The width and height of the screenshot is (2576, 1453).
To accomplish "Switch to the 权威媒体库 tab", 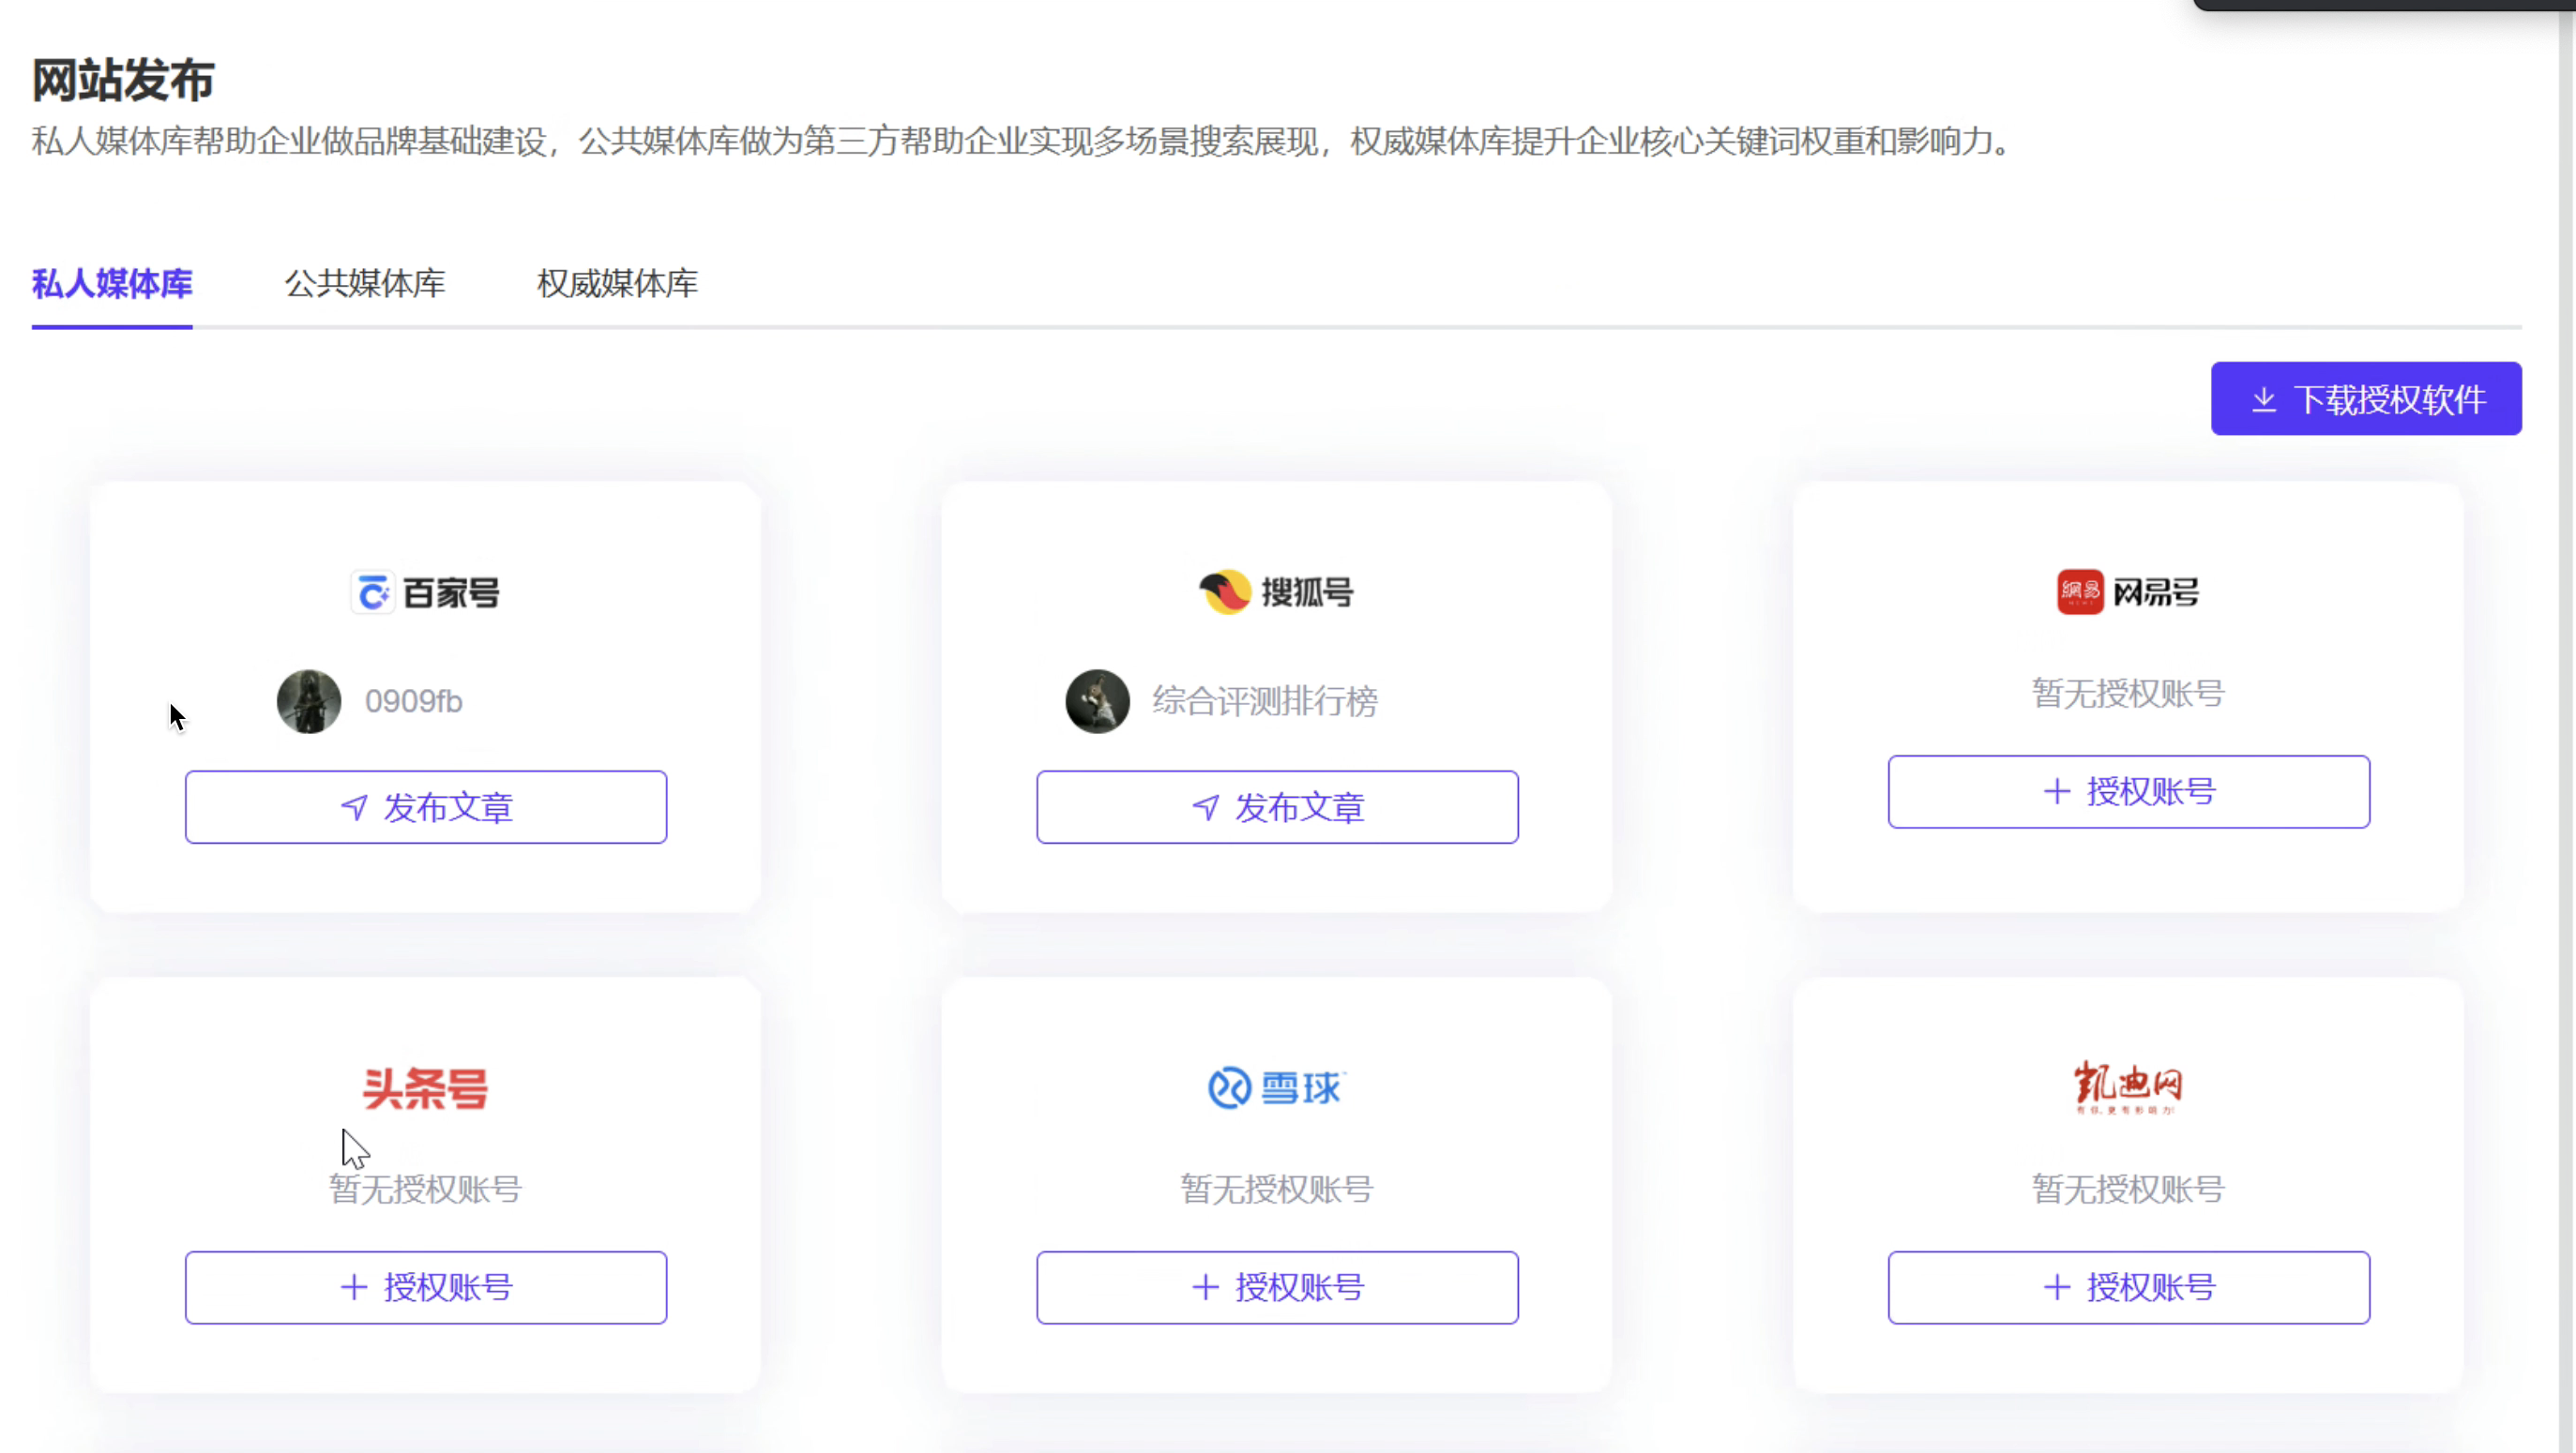I will coord(617,284).
